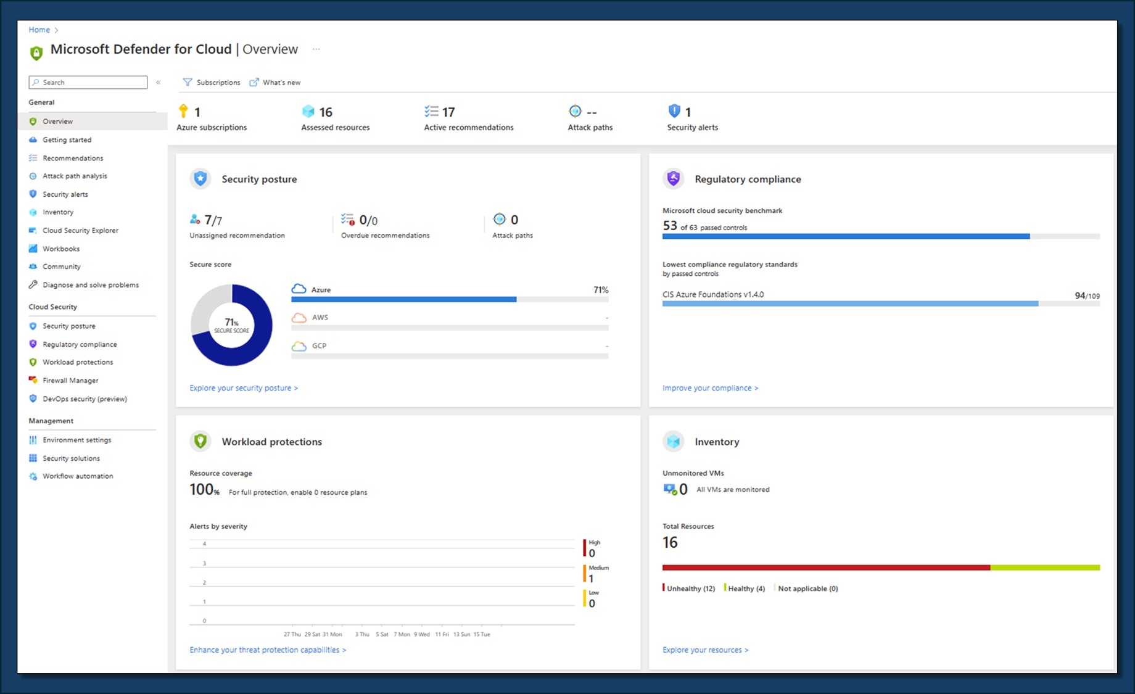Click the Recommendations list icon in sidebar
This screenshot has width=1135, height=694.
pyautogui.click(x=33, y=158)
